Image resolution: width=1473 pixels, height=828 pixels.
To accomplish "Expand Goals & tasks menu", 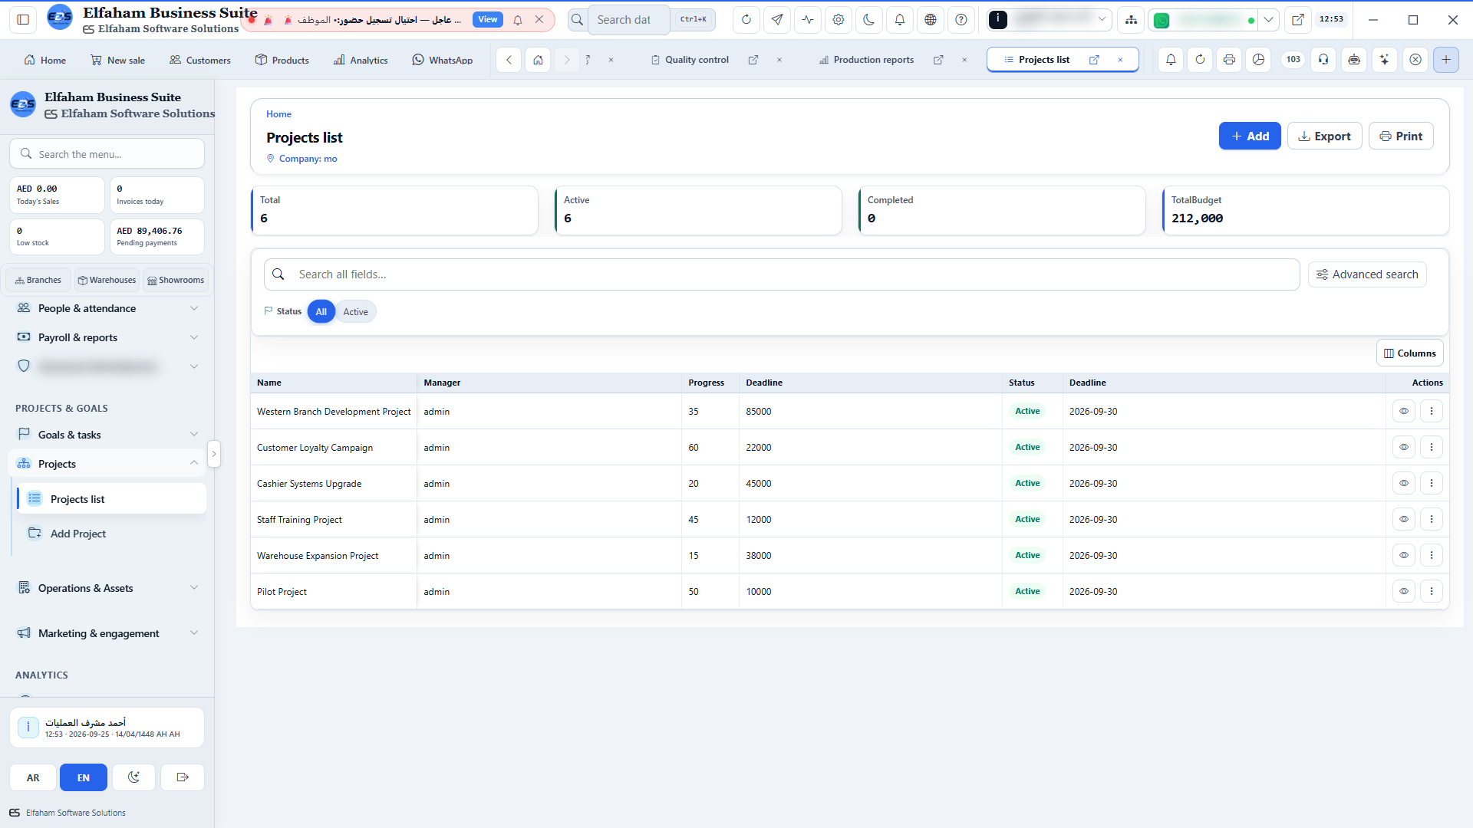I will pyautogui.click(x=107, y=435).
